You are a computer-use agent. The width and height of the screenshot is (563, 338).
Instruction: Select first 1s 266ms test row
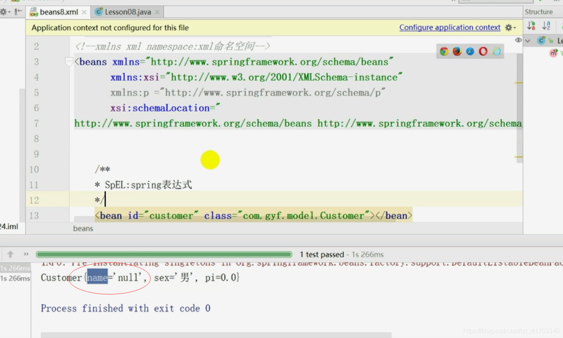[x=15, y=268]
